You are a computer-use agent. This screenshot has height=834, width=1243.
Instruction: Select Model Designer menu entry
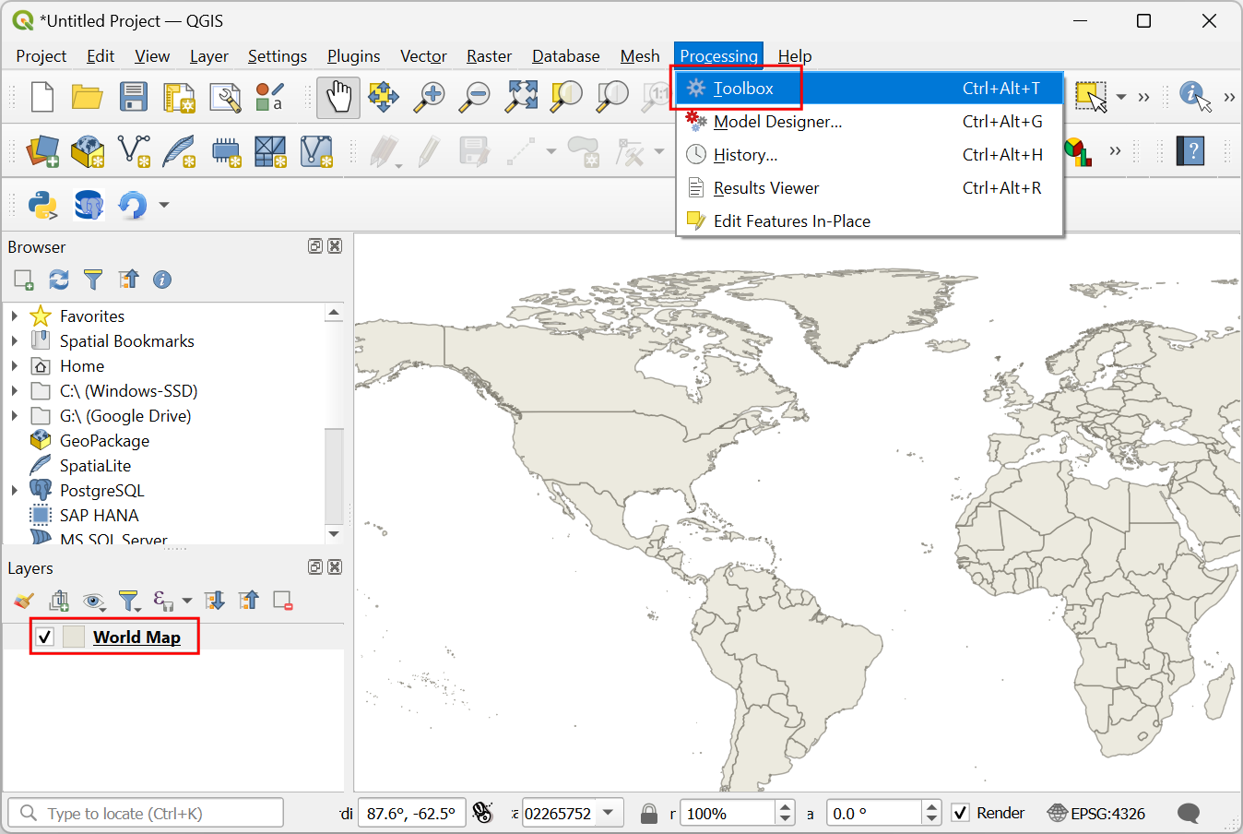point(777,122)
